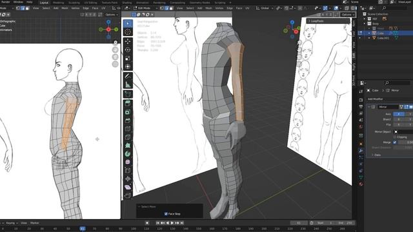Open the Marker menu in timeline
Image resolution: width=413 pixels, height=232 pixels.
tap(34, 223)
